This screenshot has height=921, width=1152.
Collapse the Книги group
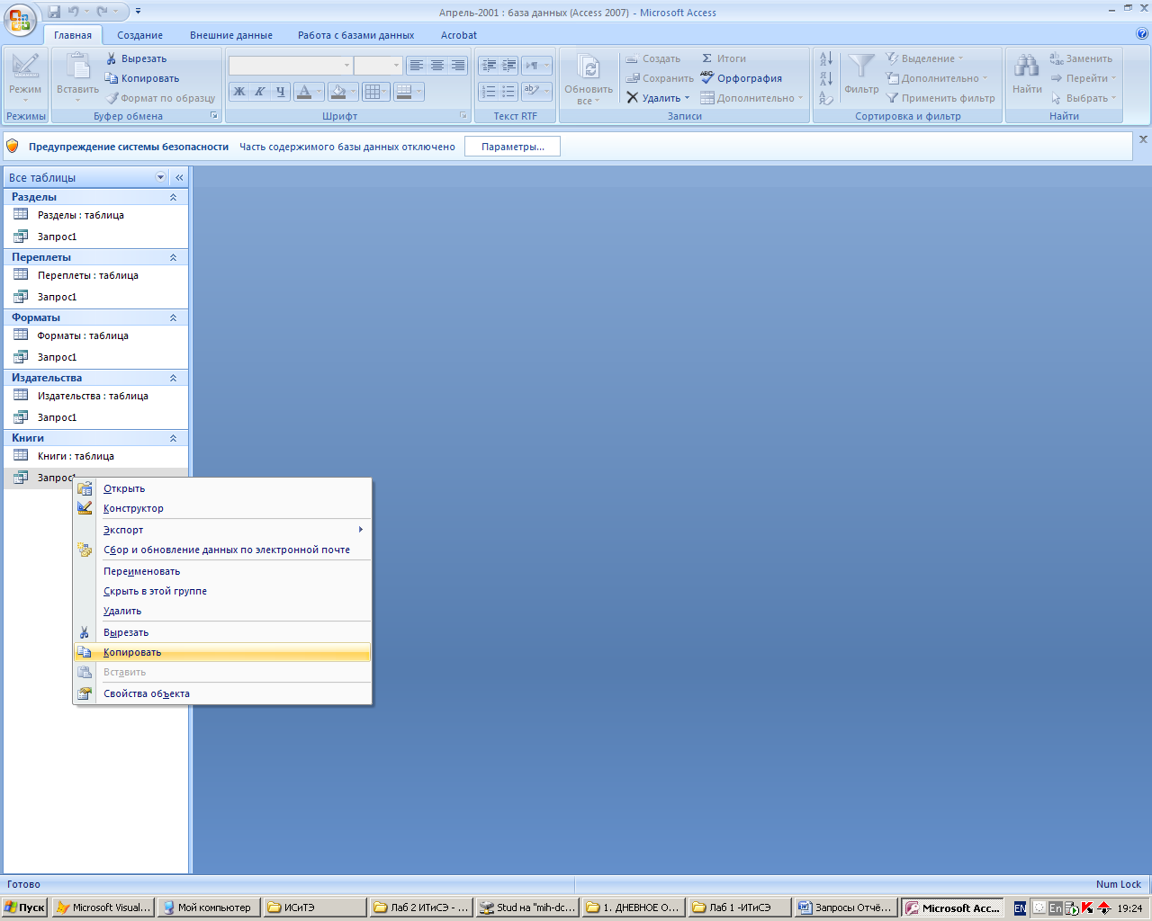click(x=173, y=438)
